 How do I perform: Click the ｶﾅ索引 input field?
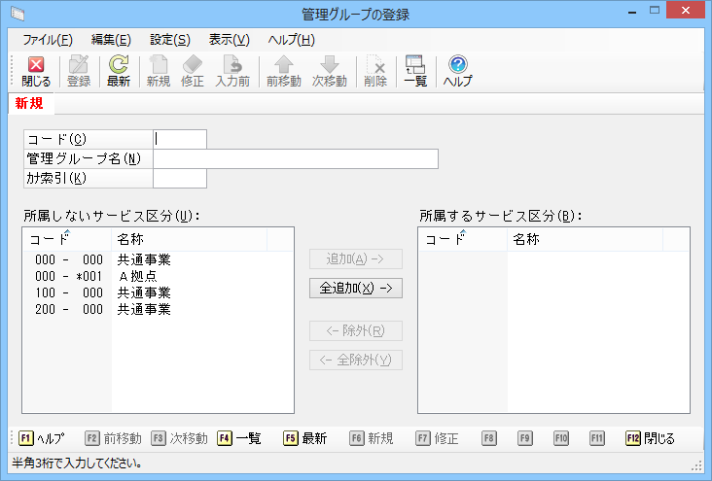(x=180, y=178)
